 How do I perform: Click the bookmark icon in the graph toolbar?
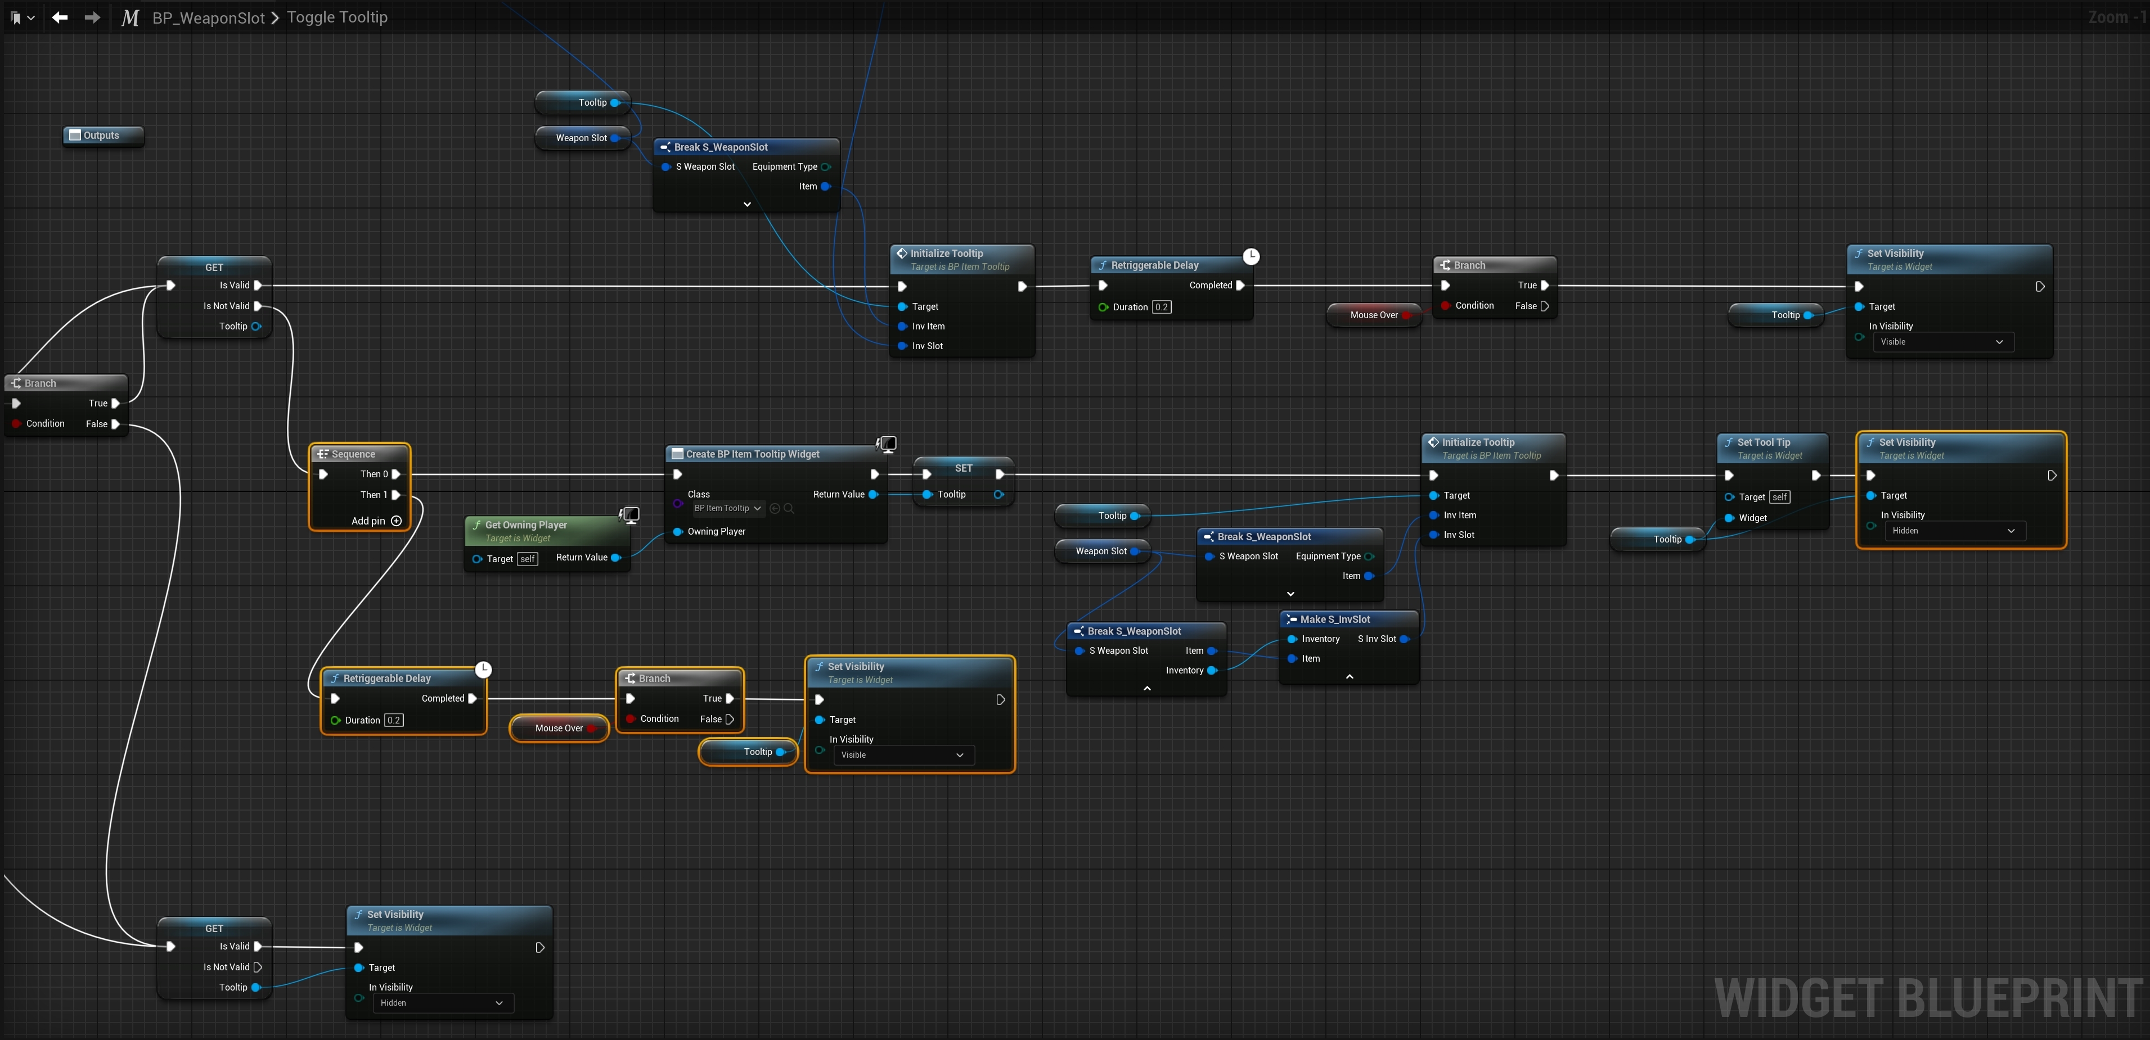(x=17, y=17)
